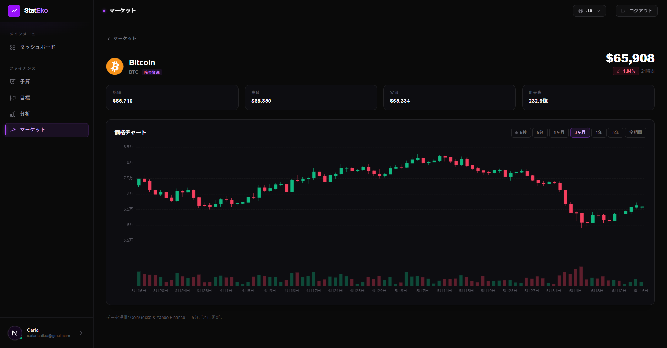The image size is (667, 348).
Task: Click the ログアウト button
Action: click(x=636, y=11)
